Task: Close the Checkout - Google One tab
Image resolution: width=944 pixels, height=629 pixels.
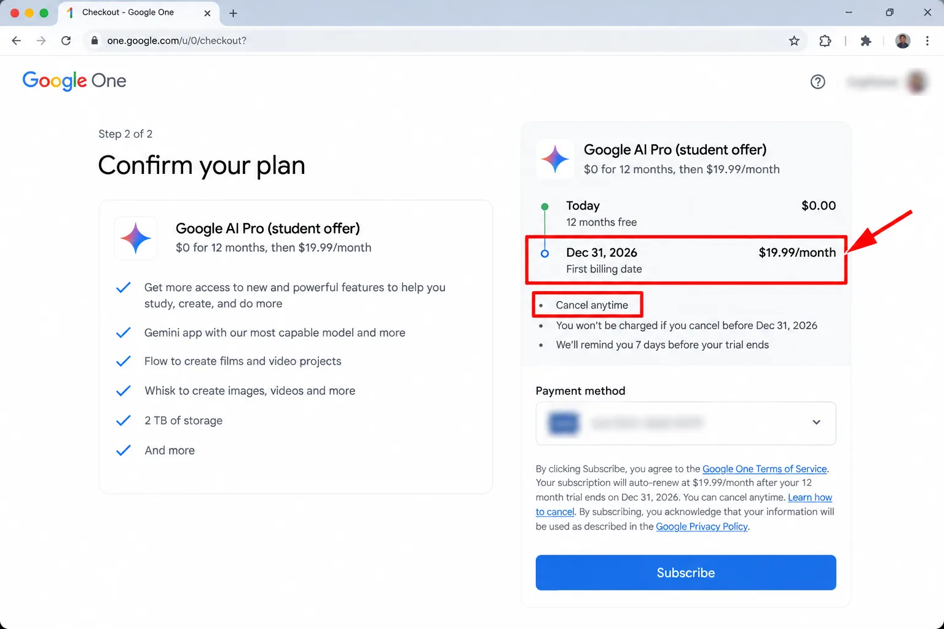Action: [x=207, y=13]
